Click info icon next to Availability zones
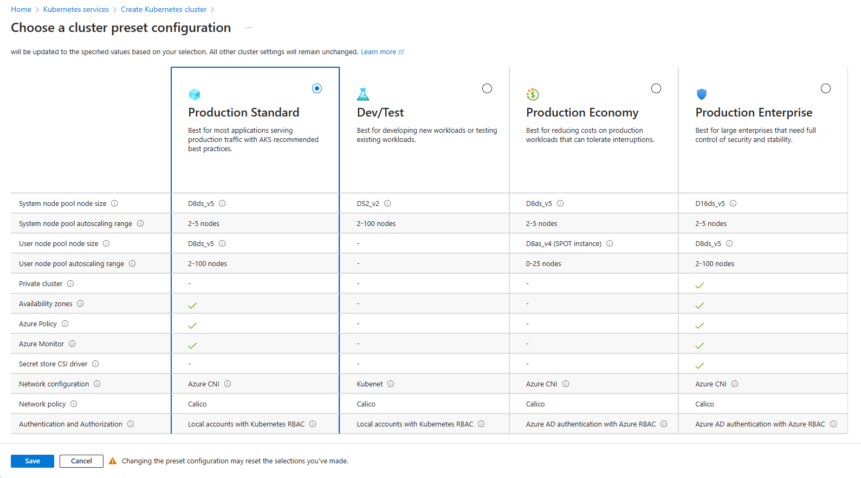The width and height of the screenshot is (861, 478). (80, 303)
